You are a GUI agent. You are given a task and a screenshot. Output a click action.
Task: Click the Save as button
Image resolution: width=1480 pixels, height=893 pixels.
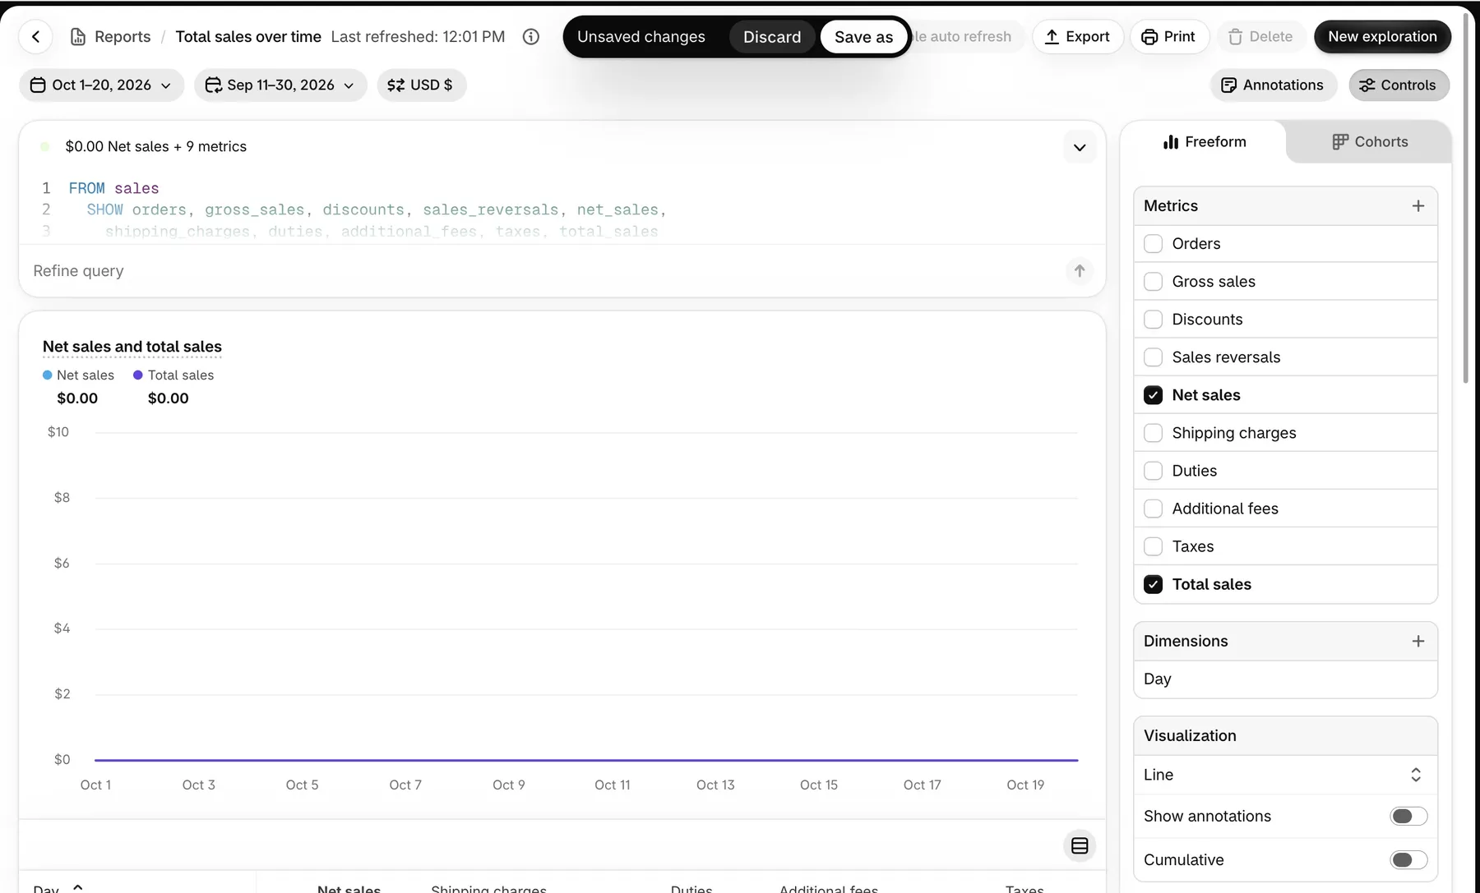(863, 37)
